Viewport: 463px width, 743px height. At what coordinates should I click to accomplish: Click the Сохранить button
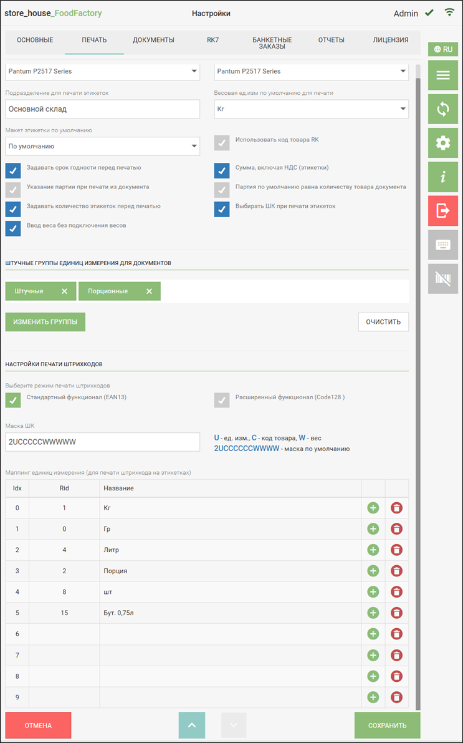[x=387, y=726]
